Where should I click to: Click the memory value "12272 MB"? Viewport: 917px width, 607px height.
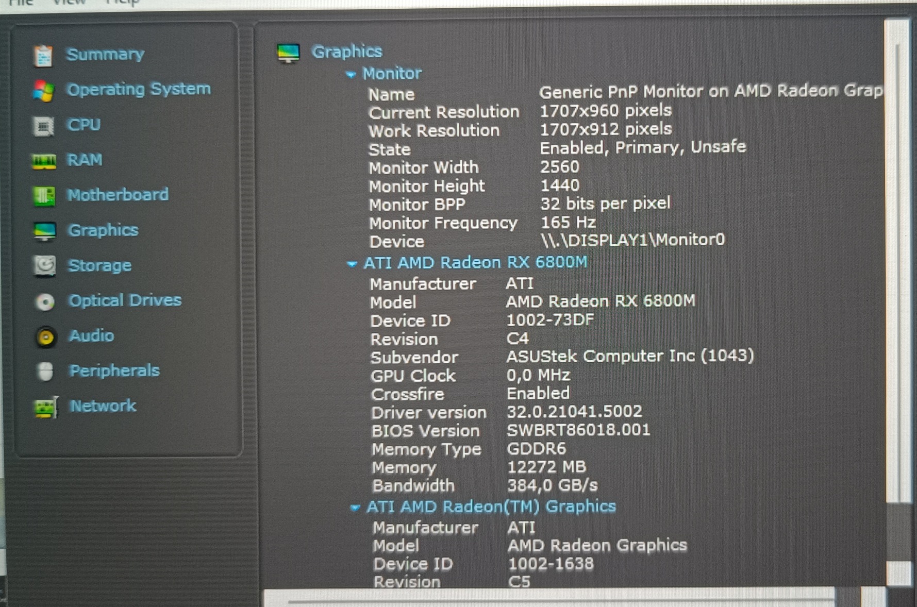coord(547,467)
